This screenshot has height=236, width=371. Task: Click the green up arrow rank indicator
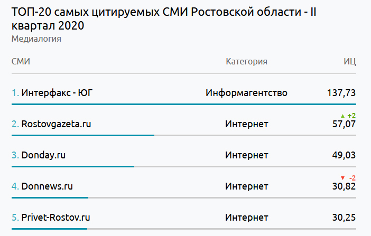click(x=342, y=116)
